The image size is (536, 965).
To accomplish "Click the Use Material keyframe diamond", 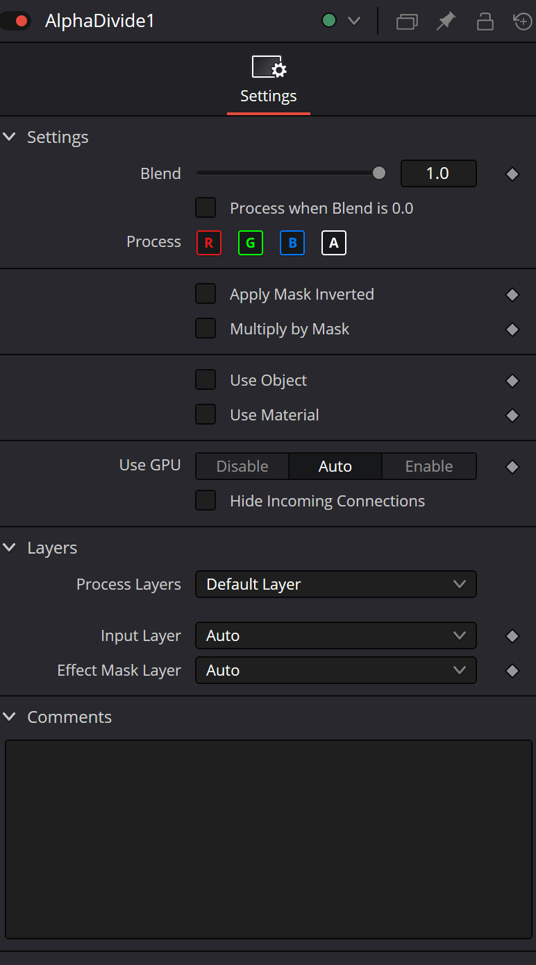I will 512,416.
